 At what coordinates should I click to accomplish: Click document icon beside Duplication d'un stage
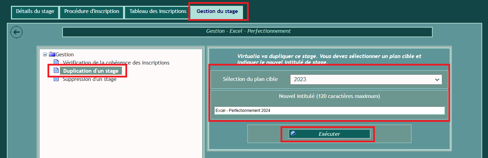tap(56, 71)
